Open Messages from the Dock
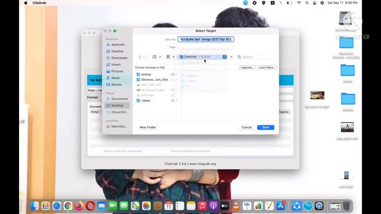This screenshot has width=381, height=214. click(x=124, y=206)
